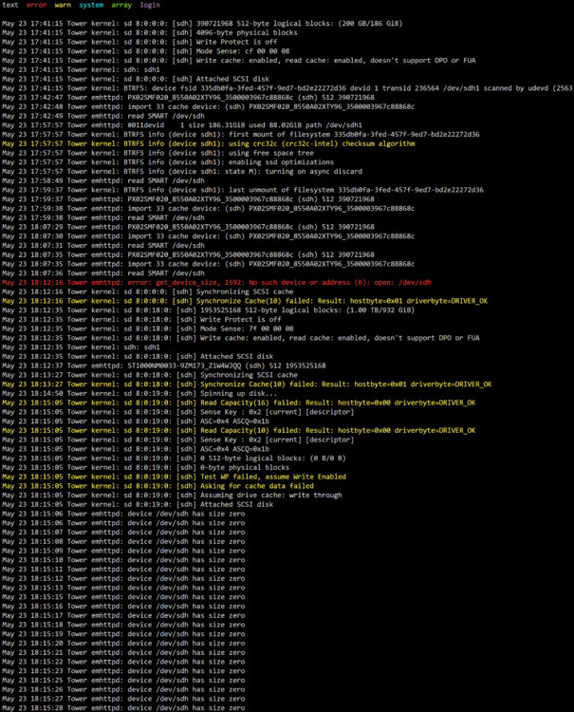Select the 'enabling ssd optimizations' line
This screenshot has width=574, height=712.
tap(168, 162)
